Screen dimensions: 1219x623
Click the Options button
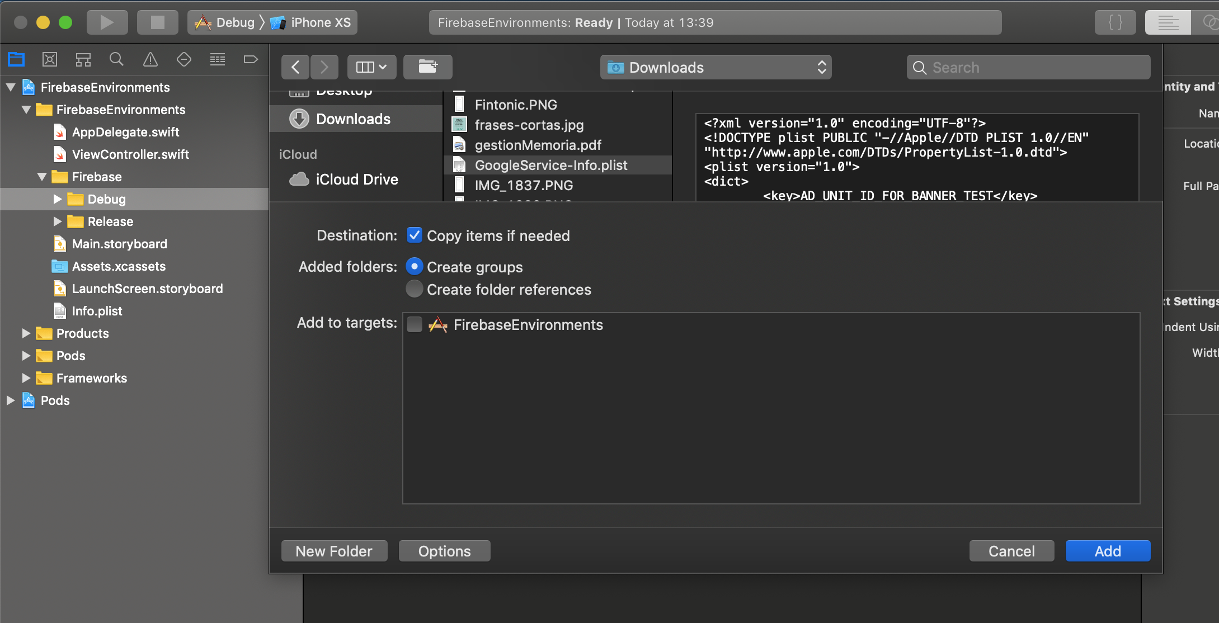444,551
